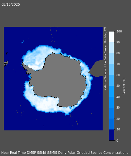131x156 pixels.
Task: Select the 40-50 percent colorbar band
Action: click(111, 91)
